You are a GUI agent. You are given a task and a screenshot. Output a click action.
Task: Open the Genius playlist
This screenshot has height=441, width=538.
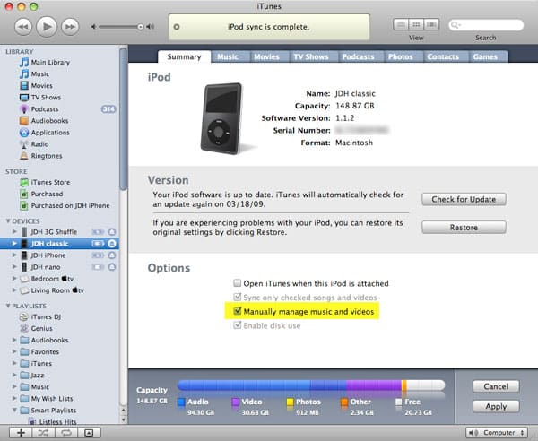[x=43, y=329]
